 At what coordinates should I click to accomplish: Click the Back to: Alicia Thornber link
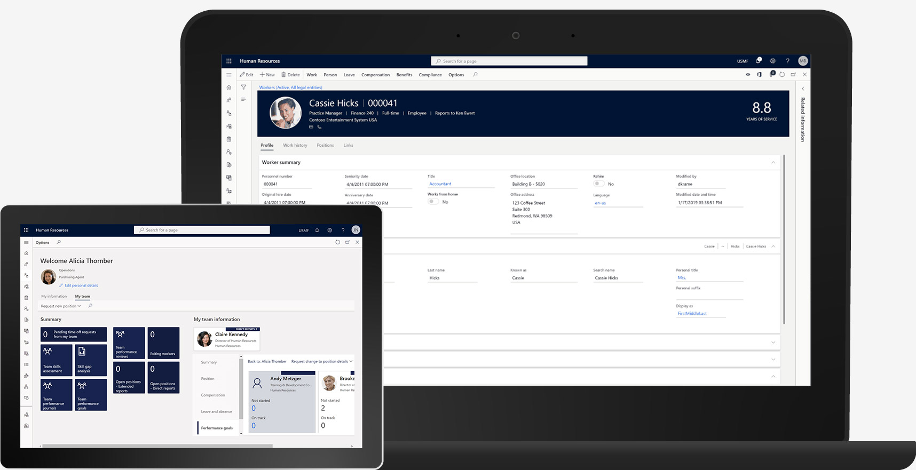click(267, 361)
